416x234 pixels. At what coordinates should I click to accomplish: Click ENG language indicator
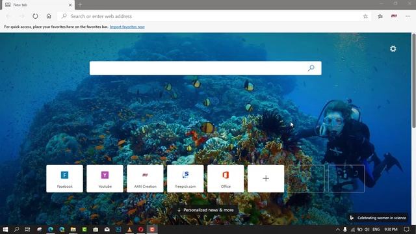[x=376, y=229]
